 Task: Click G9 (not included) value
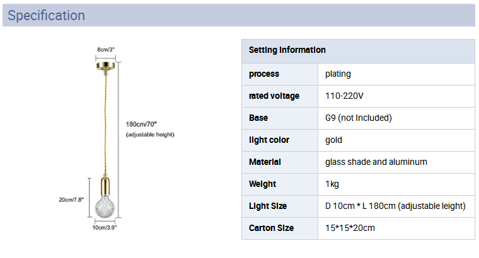tap(359, 118)
